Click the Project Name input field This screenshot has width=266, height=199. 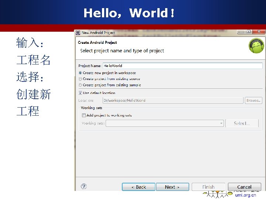[x=183, y=66]
